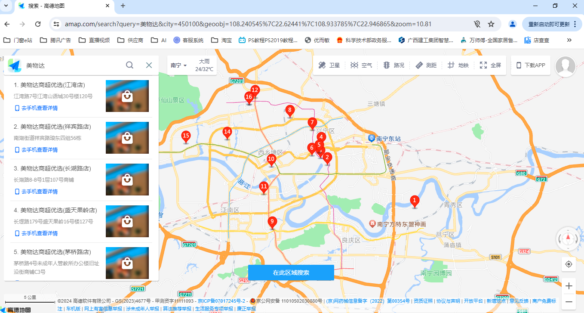Enter 全屏 fullscreen map mode
The height and width of the screenshot is (313, 584).
490,65
